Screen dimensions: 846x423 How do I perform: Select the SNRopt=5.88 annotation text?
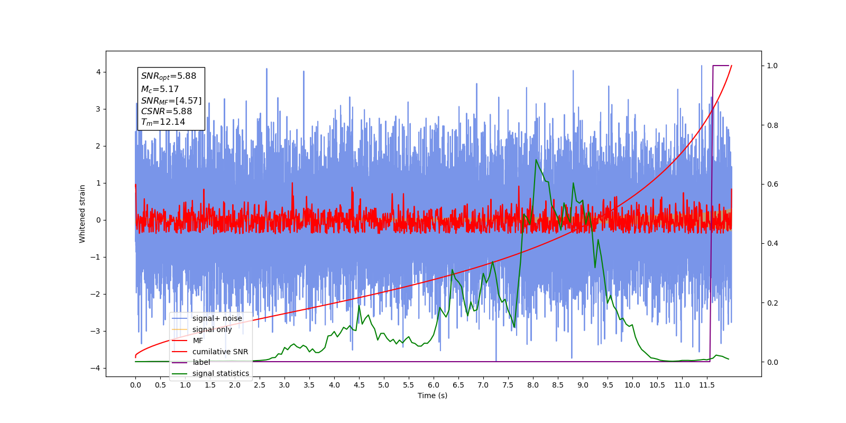(169, 76)
